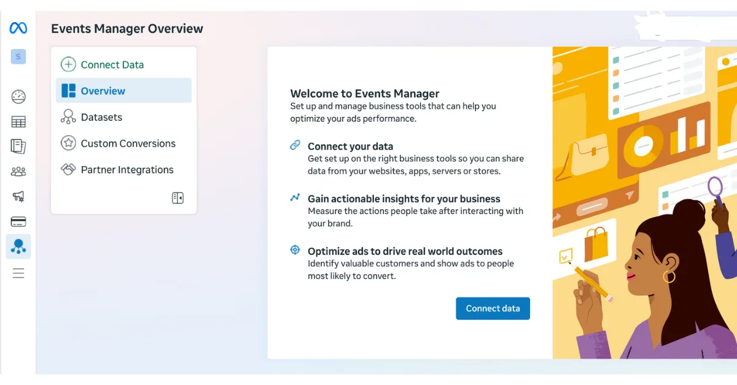Open the speedometer dashboard icon in sidebar

[x=18, y=96]
